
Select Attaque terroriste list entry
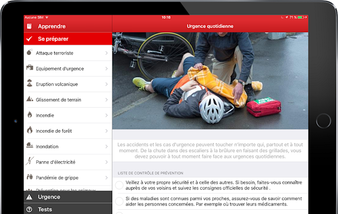click(68, 53)
